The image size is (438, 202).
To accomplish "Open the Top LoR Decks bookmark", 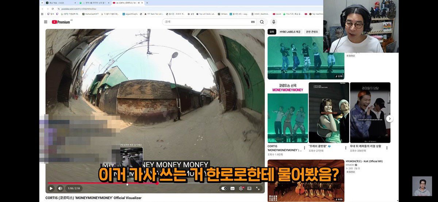I will click(206, 14).
